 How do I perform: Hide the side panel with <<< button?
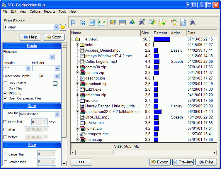point(81,162)
